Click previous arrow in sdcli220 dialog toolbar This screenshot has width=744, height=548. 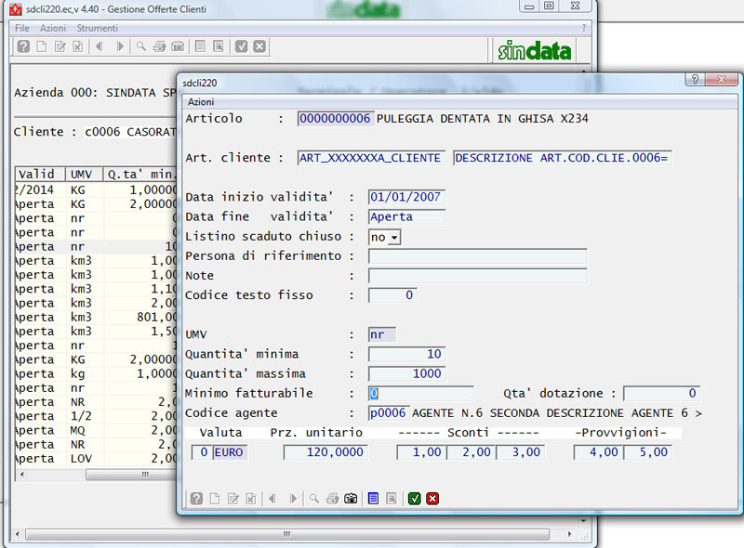(272, 499)
